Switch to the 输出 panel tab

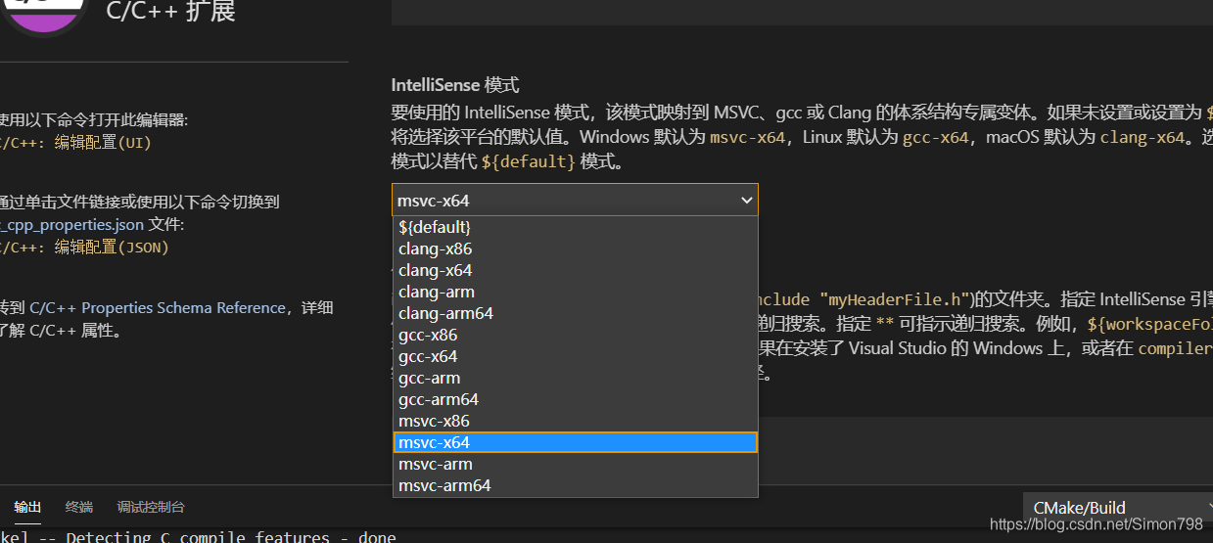pos(27,507)
